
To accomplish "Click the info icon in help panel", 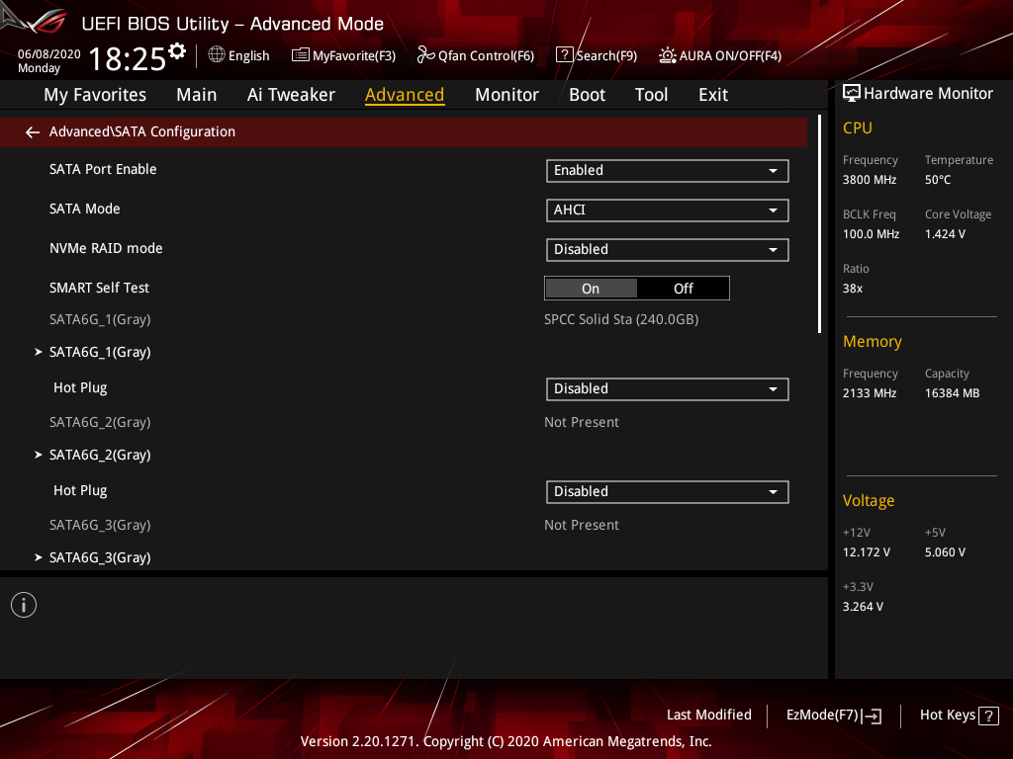I will 24,605.
